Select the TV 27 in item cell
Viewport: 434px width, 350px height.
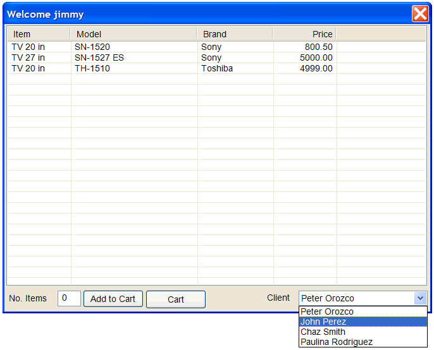click(39, 57)
